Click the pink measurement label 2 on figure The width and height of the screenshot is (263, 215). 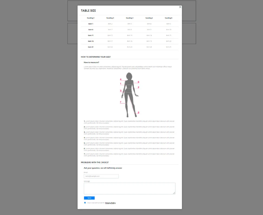tap(138, 87)
